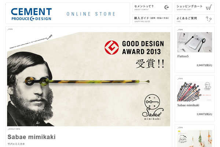Click the small Sabae logo in sidebar thumbnail

tap(208, 86)
